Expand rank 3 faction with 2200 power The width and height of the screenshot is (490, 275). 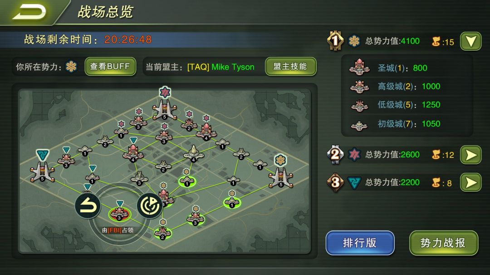470,182
